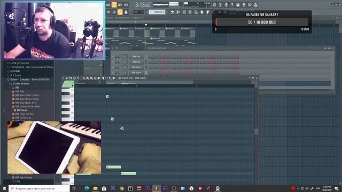Open Google Chrome from the taskbar
This screenshot has height=192, width=342.
pyautogui.click(x=121, y=188)
